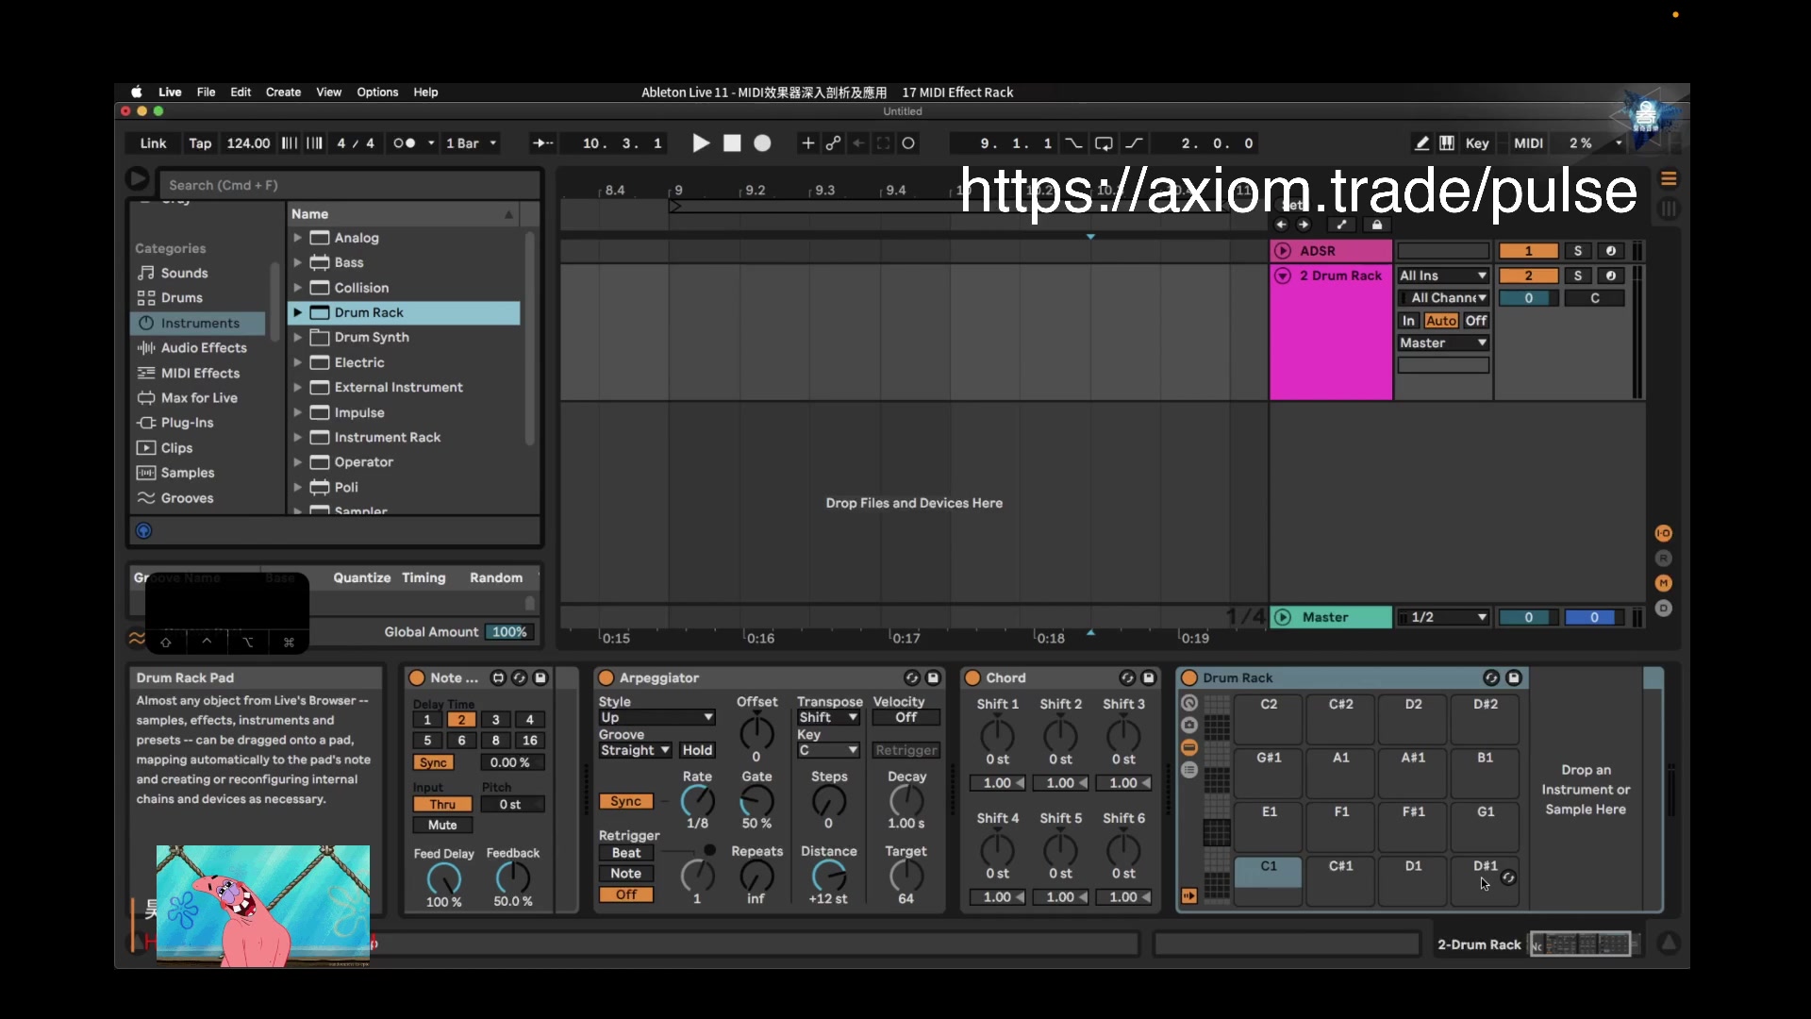Image resolution: width=1811 pixels, height=1019 pixels.
Task: Toggle Computer MIDI Keyboard icon
Action: [x=1447, y=143]
